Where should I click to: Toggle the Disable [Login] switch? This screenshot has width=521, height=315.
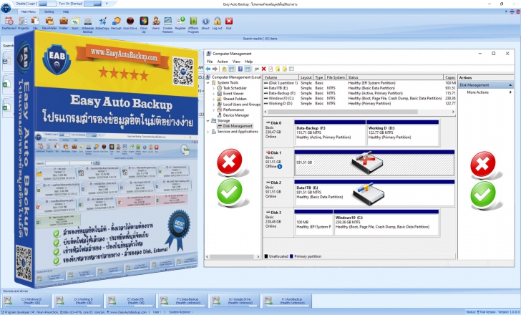pyautogui.click(x=47, y=4)
